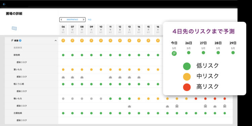Click the 圃場の詳細 page title
Viewport: 252px width, 126px height.
[x=14, y=14]
